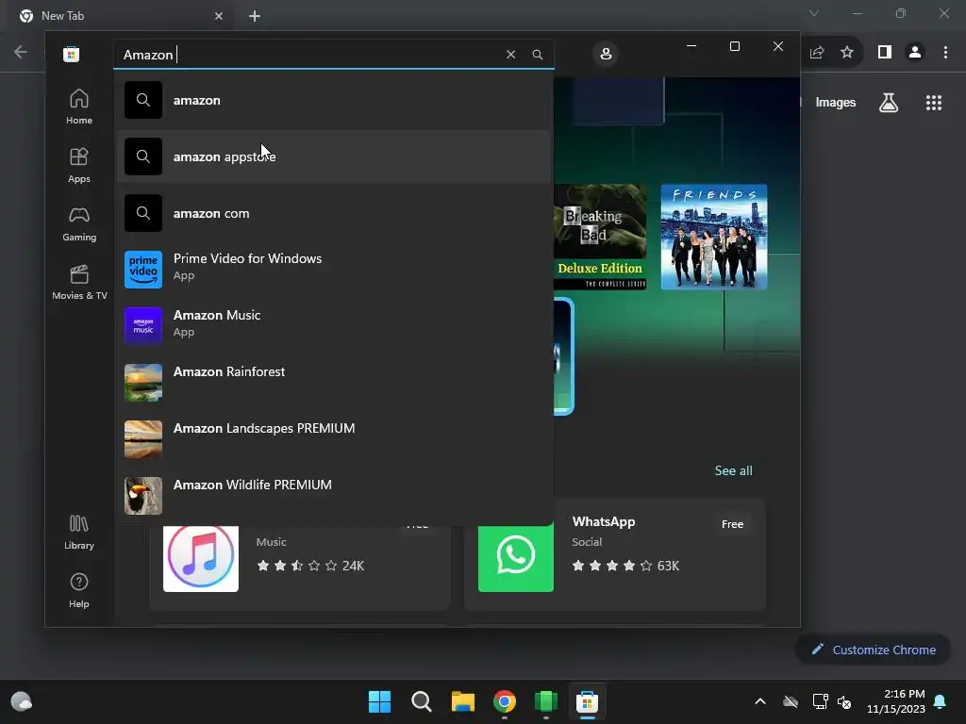Open Chrome three-dot menu

coord(945,53)
